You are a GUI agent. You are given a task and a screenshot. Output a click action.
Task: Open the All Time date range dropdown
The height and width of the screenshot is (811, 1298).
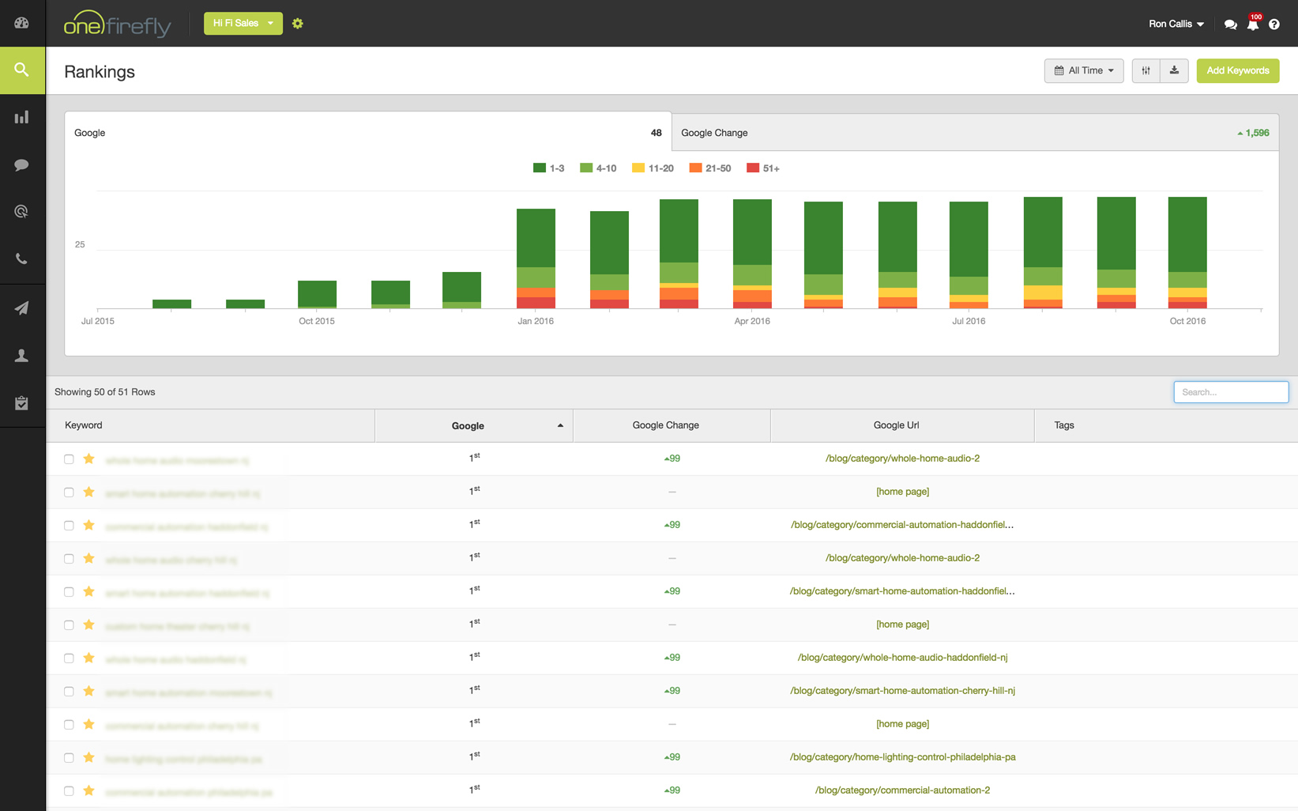1083,70
